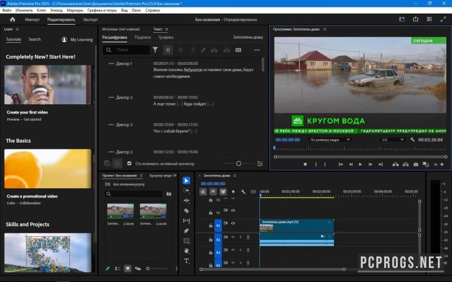Select the Type tool
This screenshot has height=282, width=452.
point(186,261)
